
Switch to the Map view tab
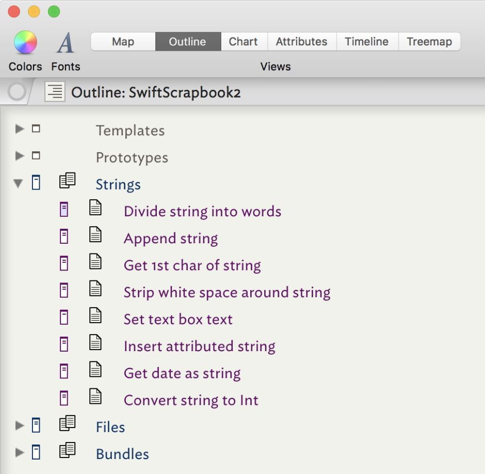(x=123, y=42)
